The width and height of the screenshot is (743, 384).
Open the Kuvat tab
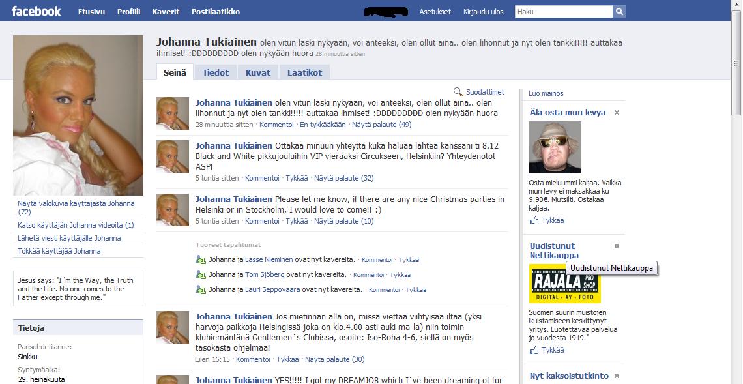click(257, 72)
